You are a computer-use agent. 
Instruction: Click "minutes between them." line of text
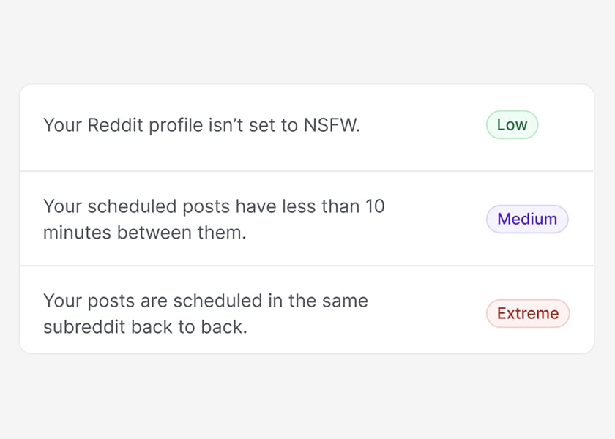[144, 233]
